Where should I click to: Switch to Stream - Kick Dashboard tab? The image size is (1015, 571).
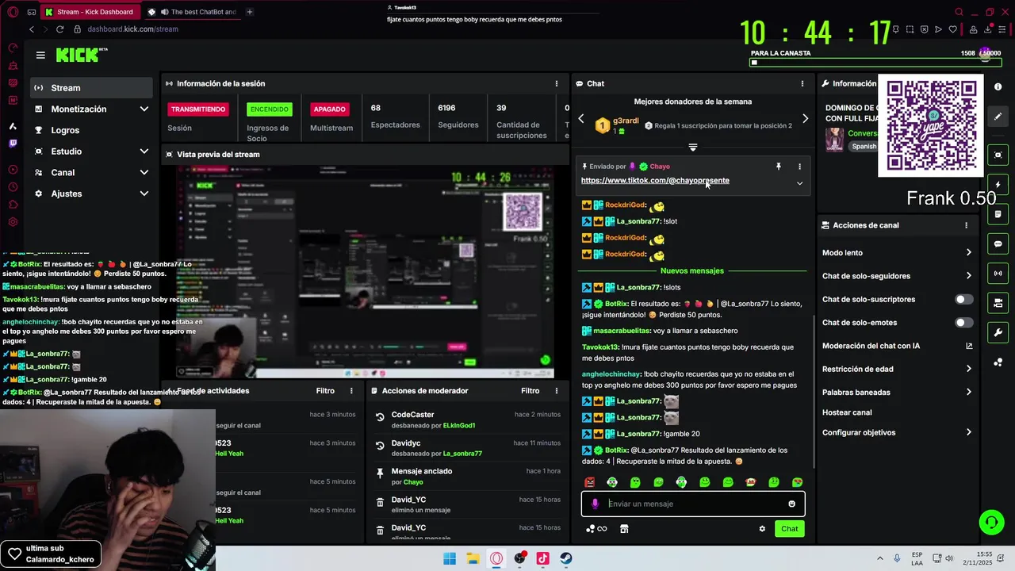coord(90,12)
